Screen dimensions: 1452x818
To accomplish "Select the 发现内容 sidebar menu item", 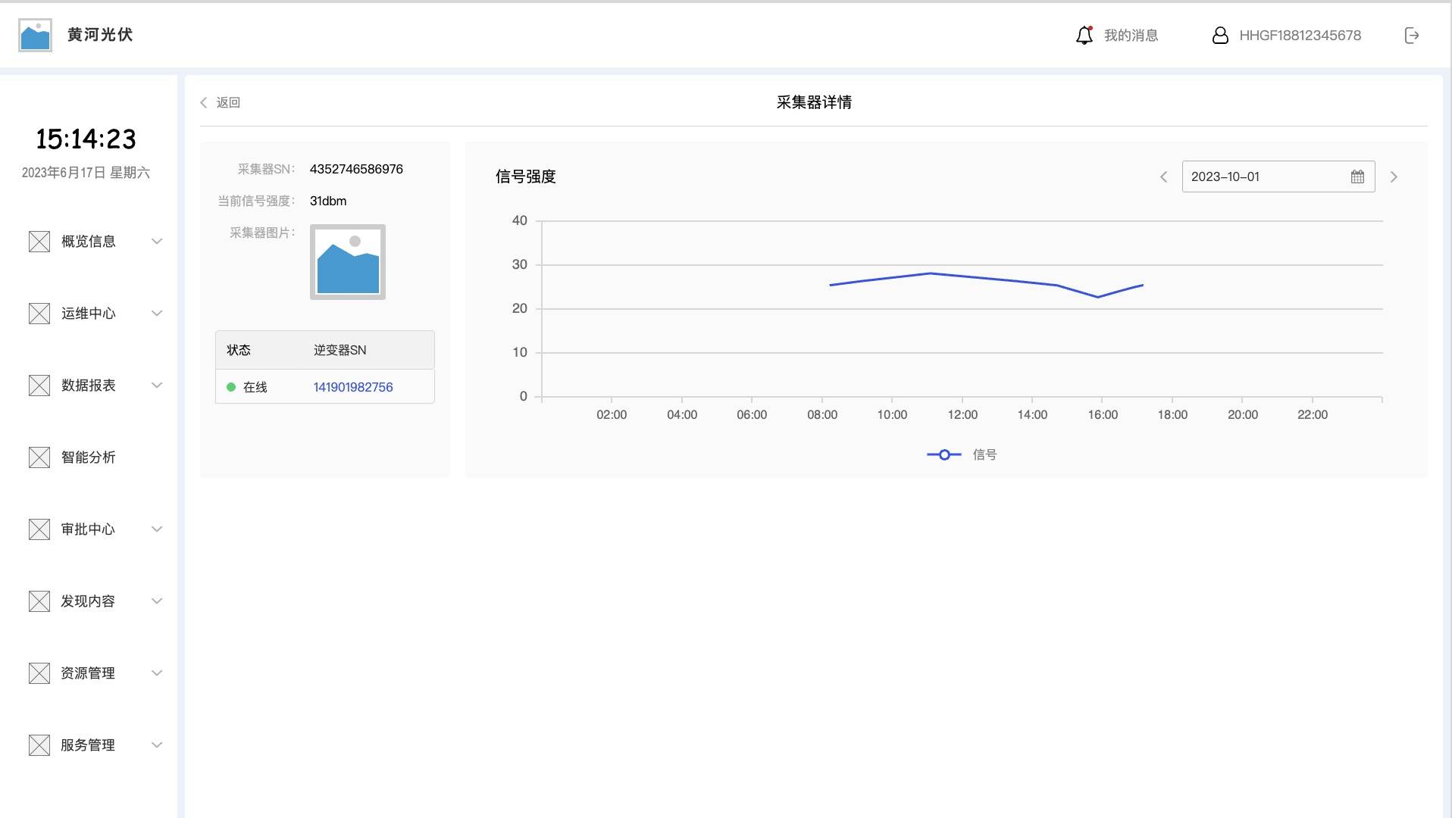I will coord(88,601).
